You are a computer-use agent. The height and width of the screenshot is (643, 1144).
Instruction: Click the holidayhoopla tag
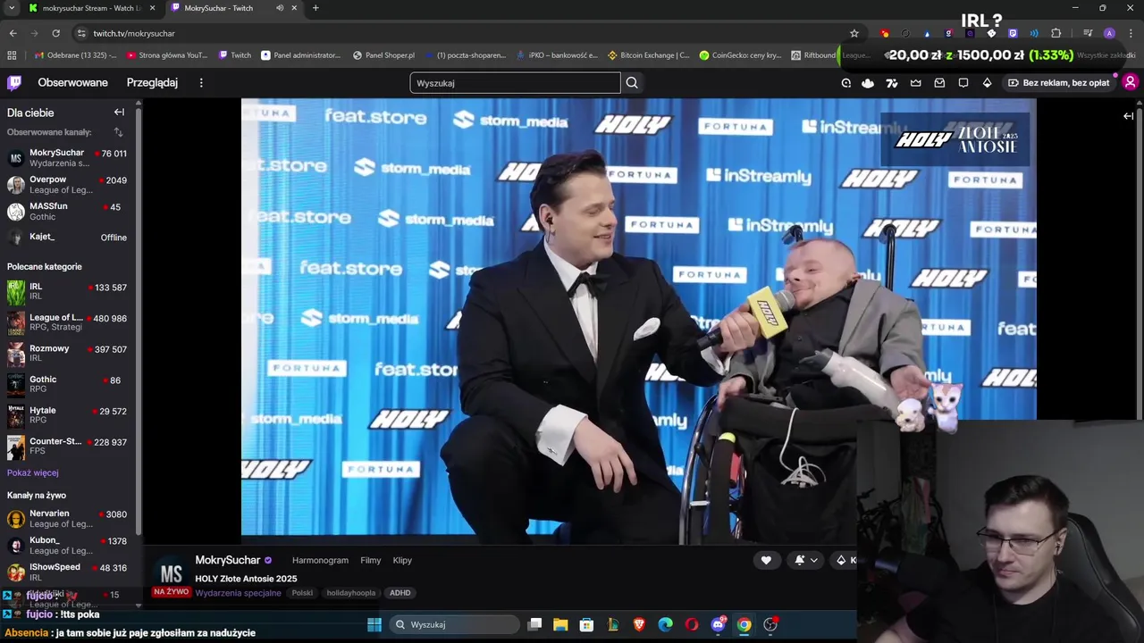(350, 593)
